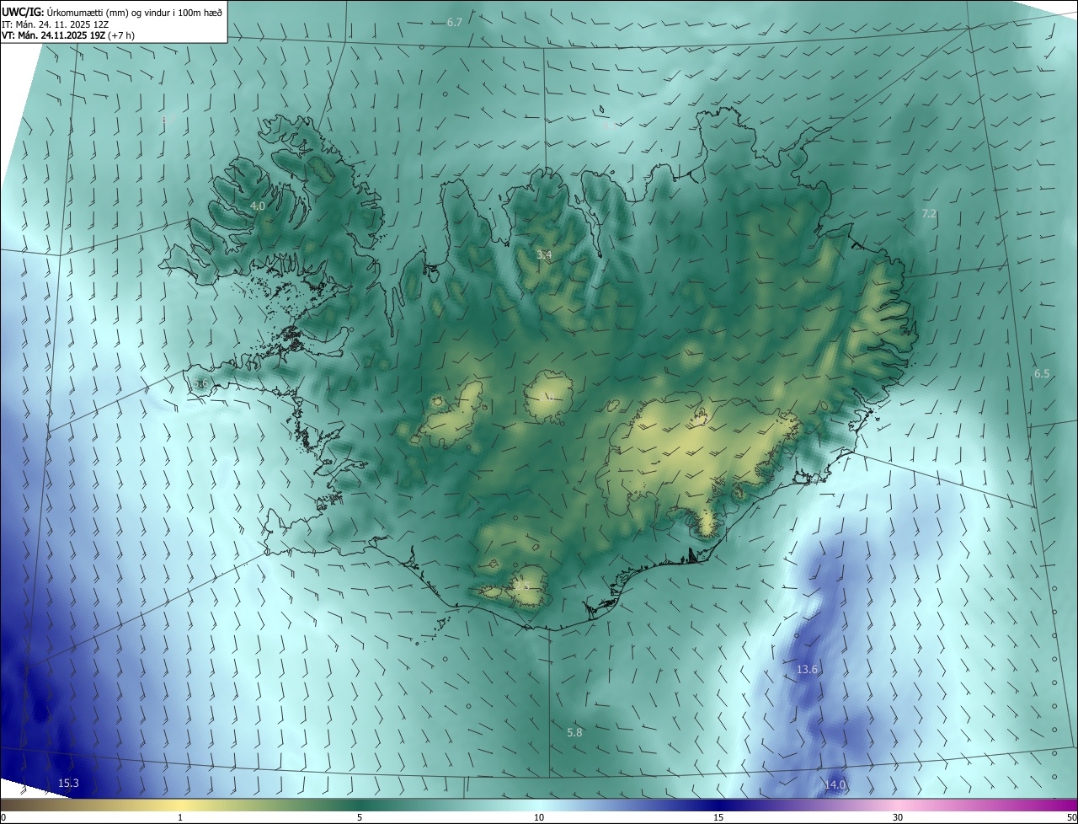Click the 15.3 value in the bottom-left corner
This screenshot has height=824, width=1078.
pos(68,784)
